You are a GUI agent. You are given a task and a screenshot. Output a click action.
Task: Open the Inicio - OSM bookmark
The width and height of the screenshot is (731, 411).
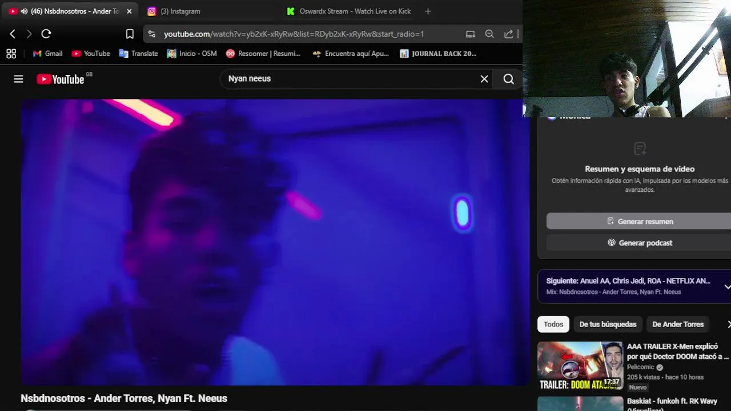(x=192, y=54)
